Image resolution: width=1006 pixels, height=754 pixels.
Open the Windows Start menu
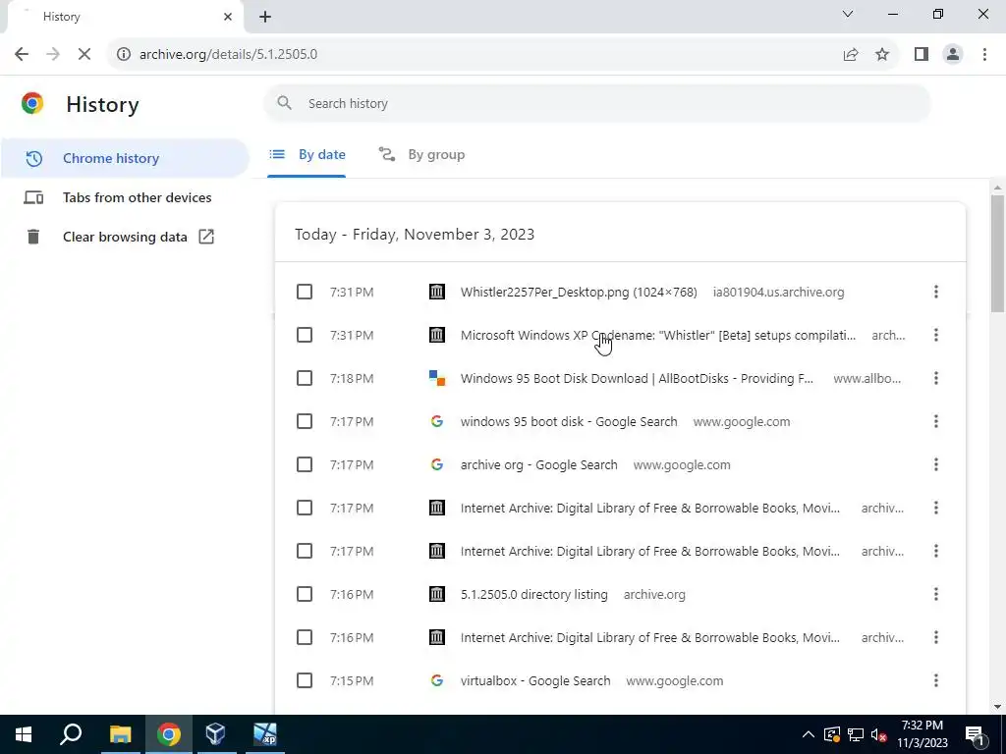click(x=24, y=734)
